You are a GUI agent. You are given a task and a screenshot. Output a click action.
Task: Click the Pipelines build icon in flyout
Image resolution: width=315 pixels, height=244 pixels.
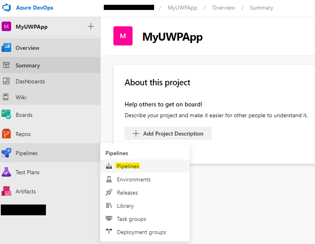coord(109,166)
